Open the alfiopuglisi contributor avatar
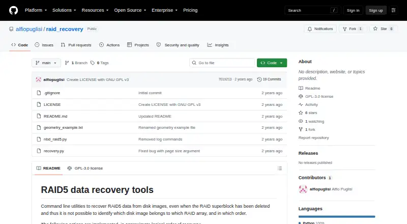The height and width of the screenshot is (224, 407). pyautogui.click(x=303, y=189)
